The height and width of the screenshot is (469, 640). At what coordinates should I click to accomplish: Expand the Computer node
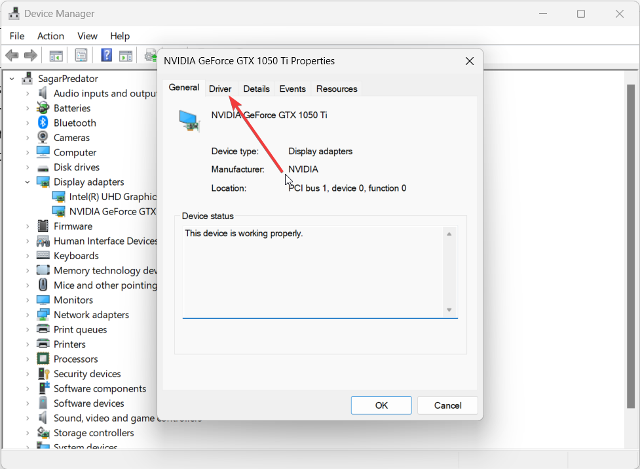(28, 152)
